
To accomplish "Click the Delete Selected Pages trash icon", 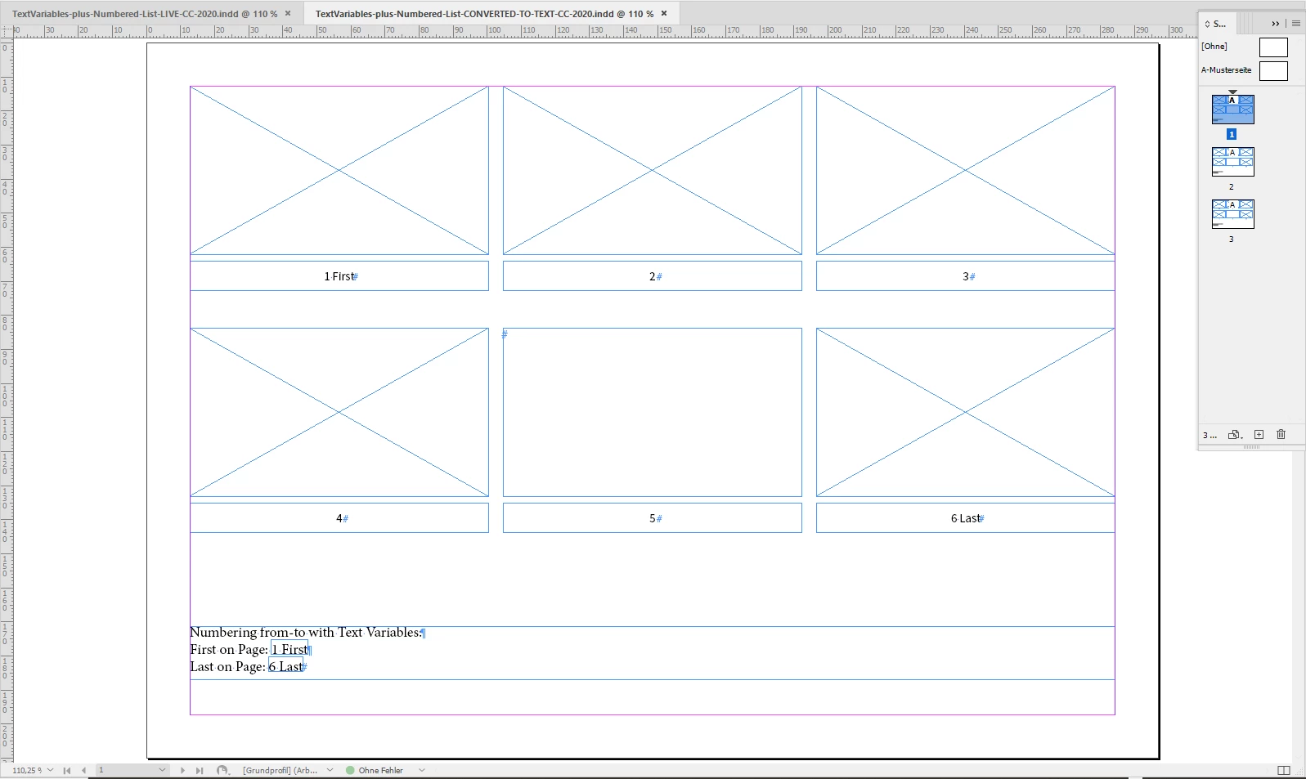I will (1281, 435).
